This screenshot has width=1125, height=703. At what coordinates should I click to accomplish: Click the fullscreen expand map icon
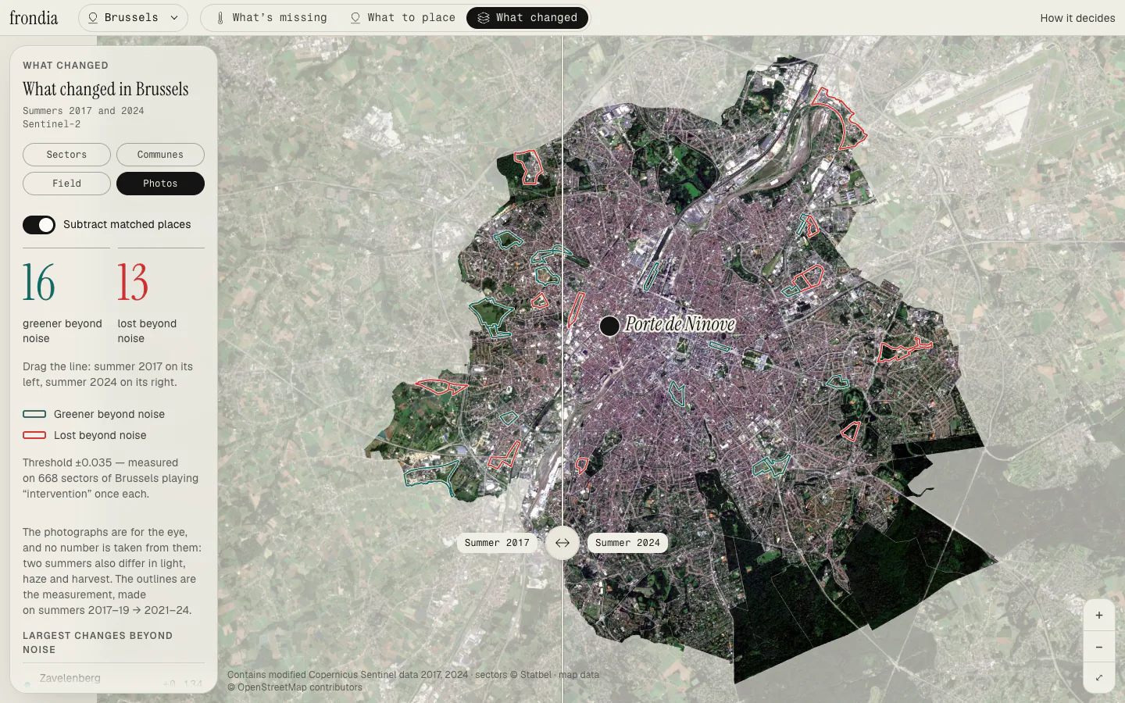(x=1099, y=677)
